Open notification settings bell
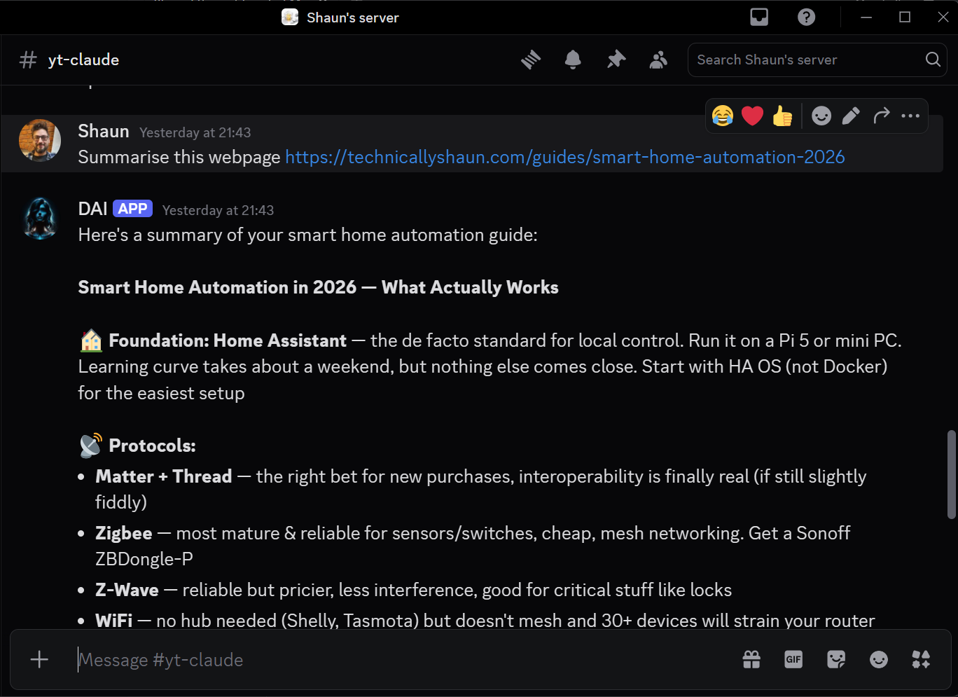 [573, 60]
